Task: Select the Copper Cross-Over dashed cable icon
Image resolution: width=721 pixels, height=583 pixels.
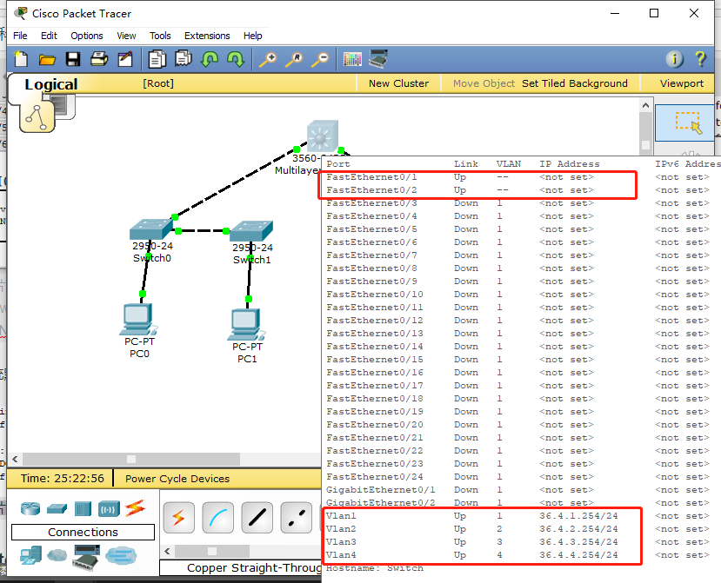Action: tap(296, 518)
